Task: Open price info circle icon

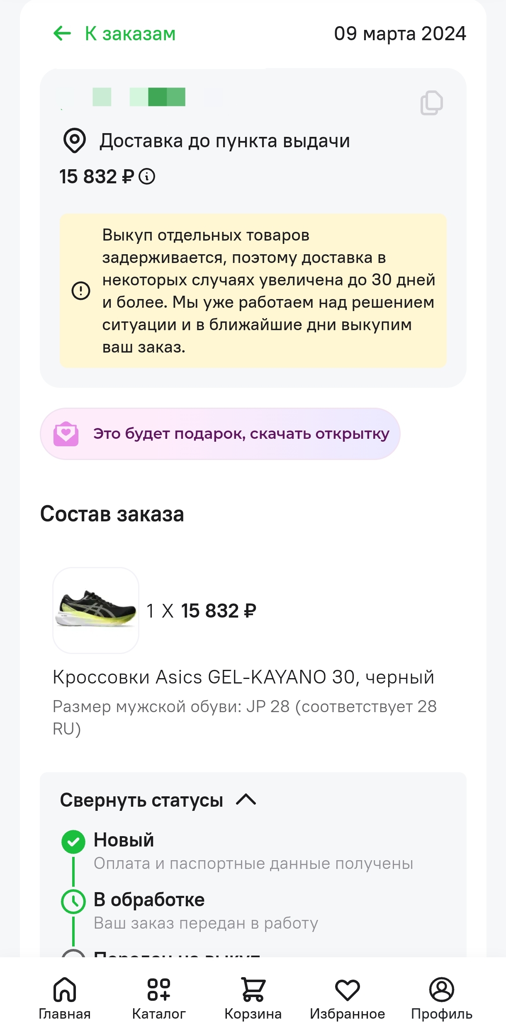Action: coord(147,176)
